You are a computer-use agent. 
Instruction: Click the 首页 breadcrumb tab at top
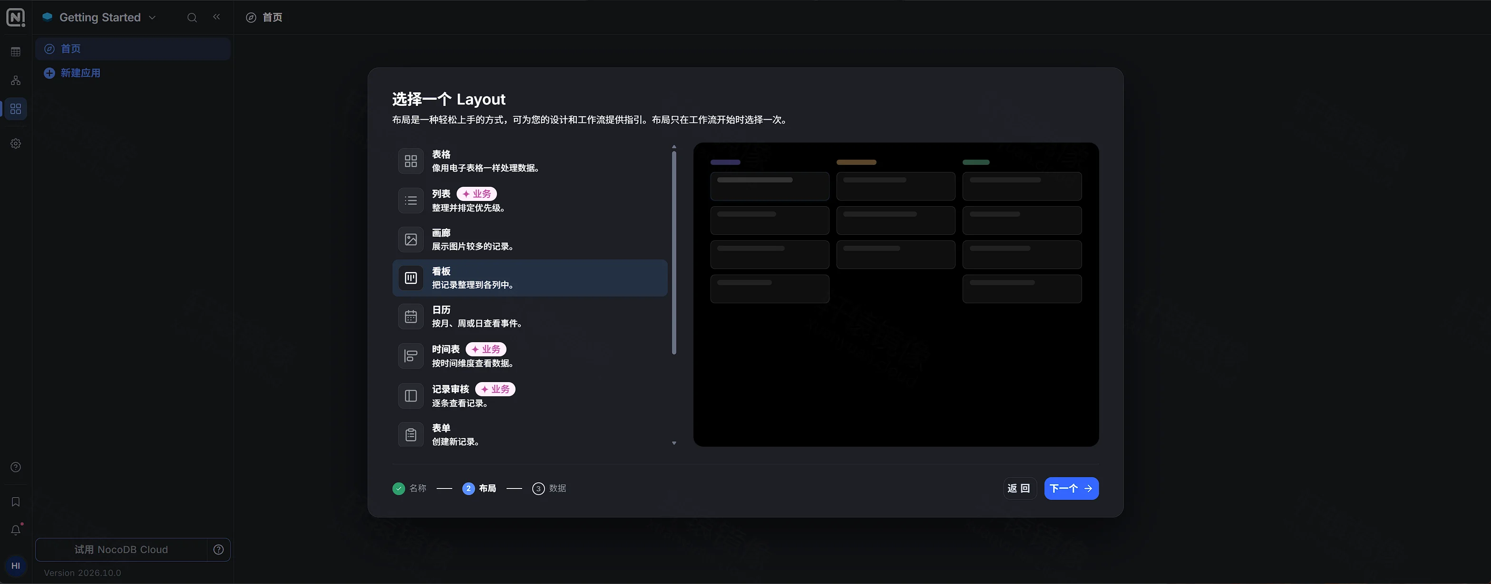(264, 18)
